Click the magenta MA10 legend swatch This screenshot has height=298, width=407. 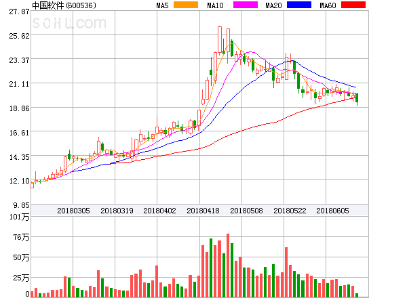tap(246, 5)
